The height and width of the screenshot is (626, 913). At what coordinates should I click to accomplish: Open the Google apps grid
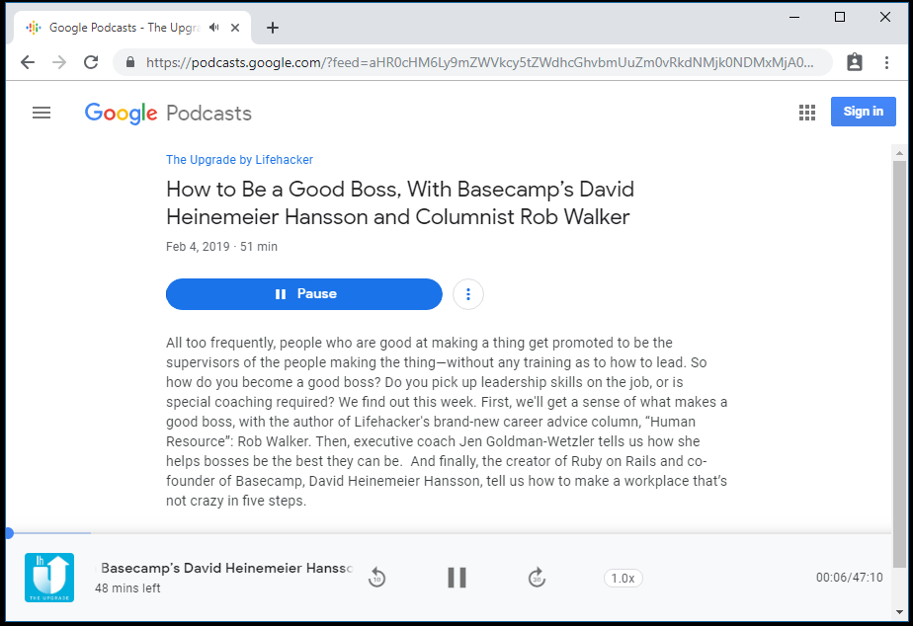807,113
